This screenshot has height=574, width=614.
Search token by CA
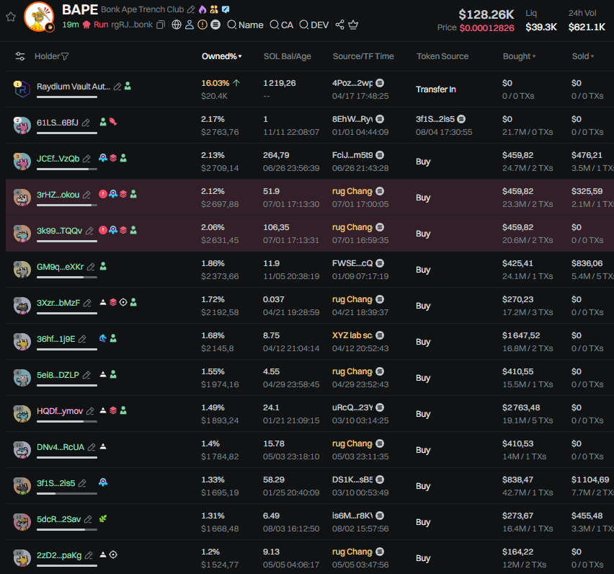coord(282,25)
